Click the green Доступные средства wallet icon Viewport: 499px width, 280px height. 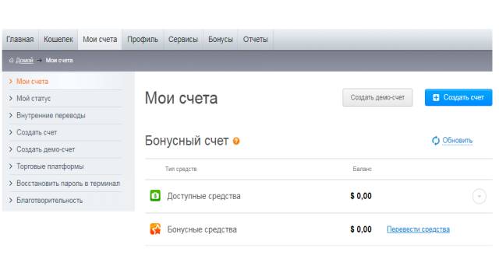155,195
